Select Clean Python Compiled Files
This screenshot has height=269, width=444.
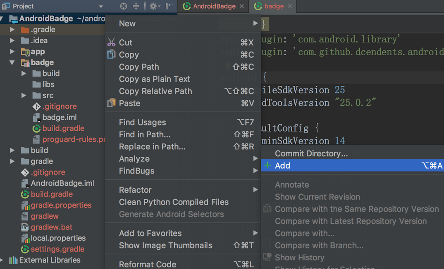(x=183, y=202)
